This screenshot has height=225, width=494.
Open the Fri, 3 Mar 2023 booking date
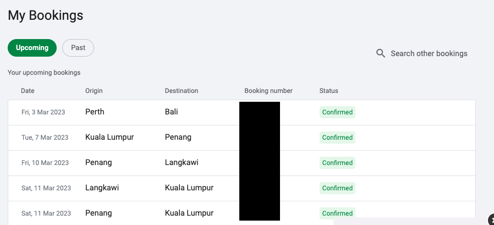43,112
